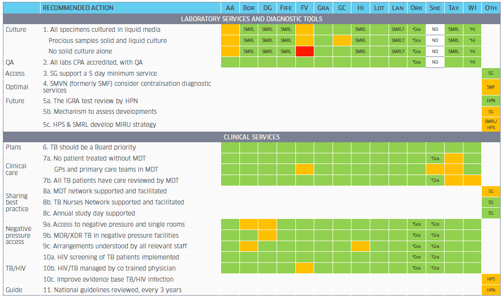This screenshot has width=503, height=298.
Task: Click the 'Plans' category label
Action: [13, 148]
